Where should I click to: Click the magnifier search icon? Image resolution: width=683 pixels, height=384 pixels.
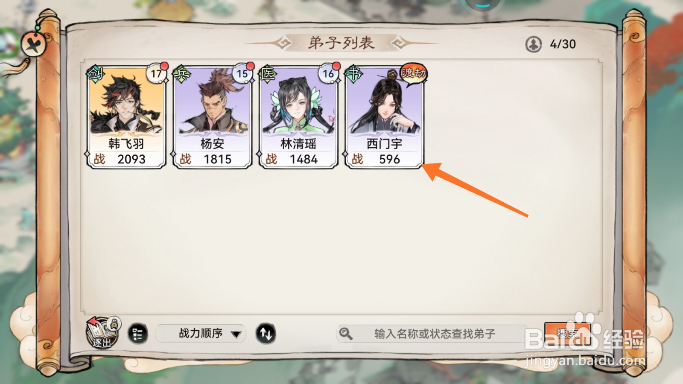[345, 334]
